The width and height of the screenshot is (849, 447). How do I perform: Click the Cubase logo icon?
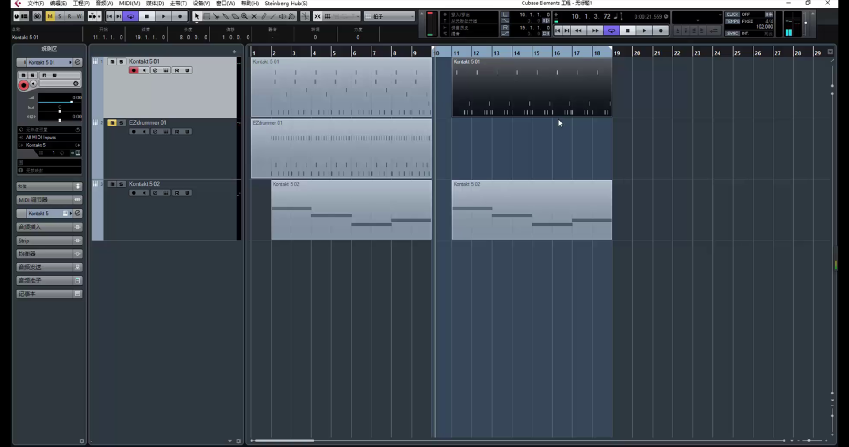point(17,4)
